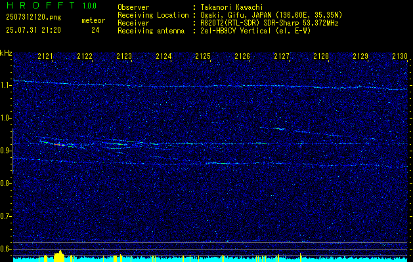This screenshot has height=262, width=413.
Task: Click the large yellow echo bar near 2121
Action: tap(59, 256)
